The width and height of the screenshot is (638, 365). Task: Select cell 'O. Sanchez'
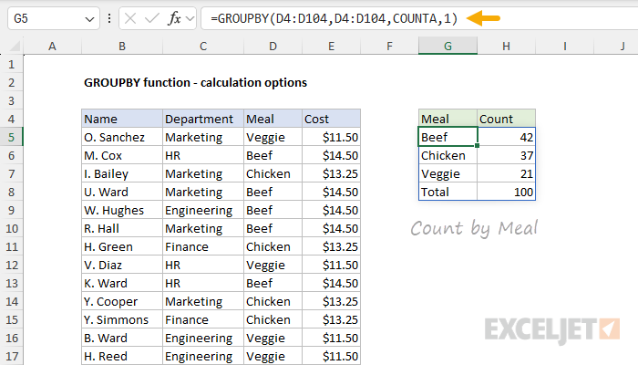point(122,137)
